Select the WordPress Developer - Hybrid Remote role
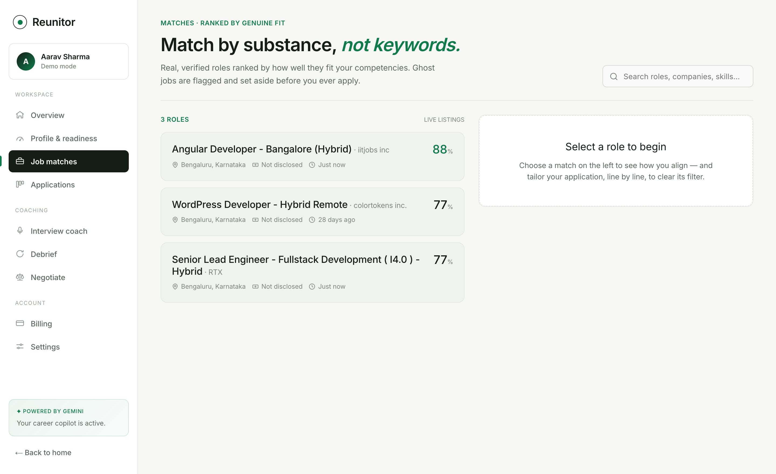The image size is (776, 474). click(x=312, y=212)
